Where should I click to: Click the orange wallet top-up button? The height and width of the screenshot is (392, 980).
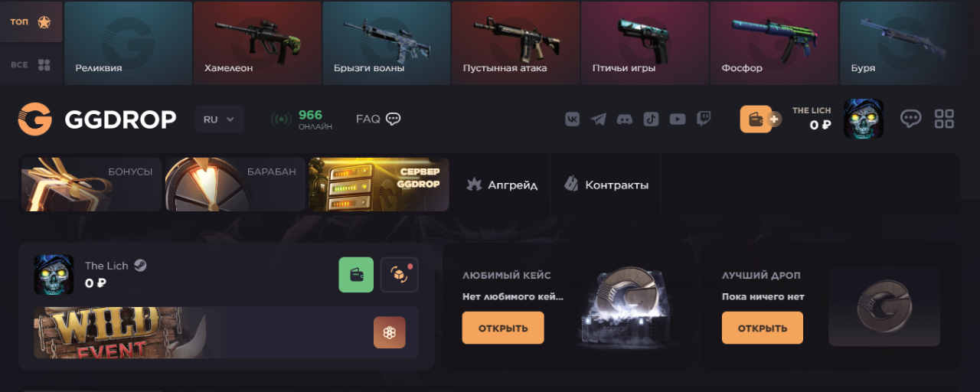click(x=756, y=119)
